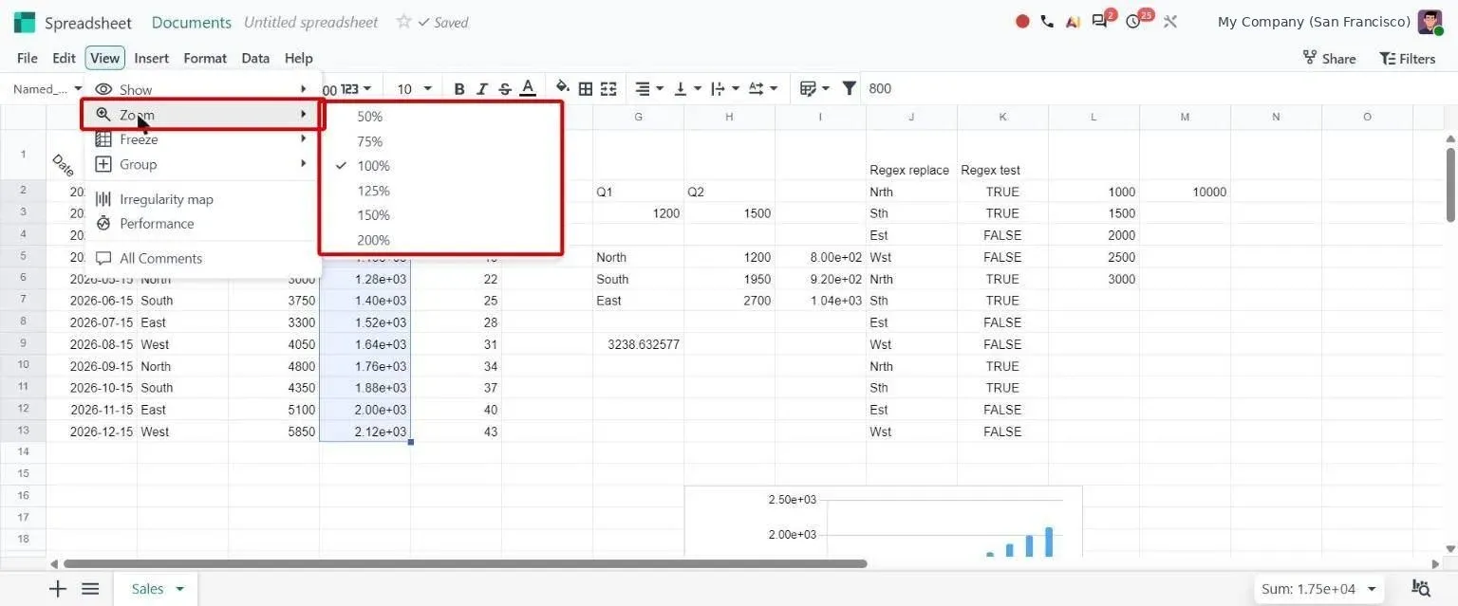
Task: Open the table format dropdown
Action: tap(814, 89)
